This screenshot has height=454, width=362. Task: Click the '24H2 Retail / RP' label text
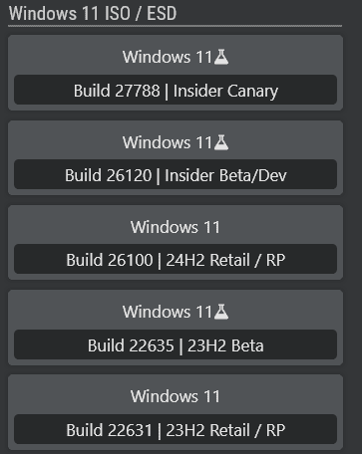click(225, 260)
